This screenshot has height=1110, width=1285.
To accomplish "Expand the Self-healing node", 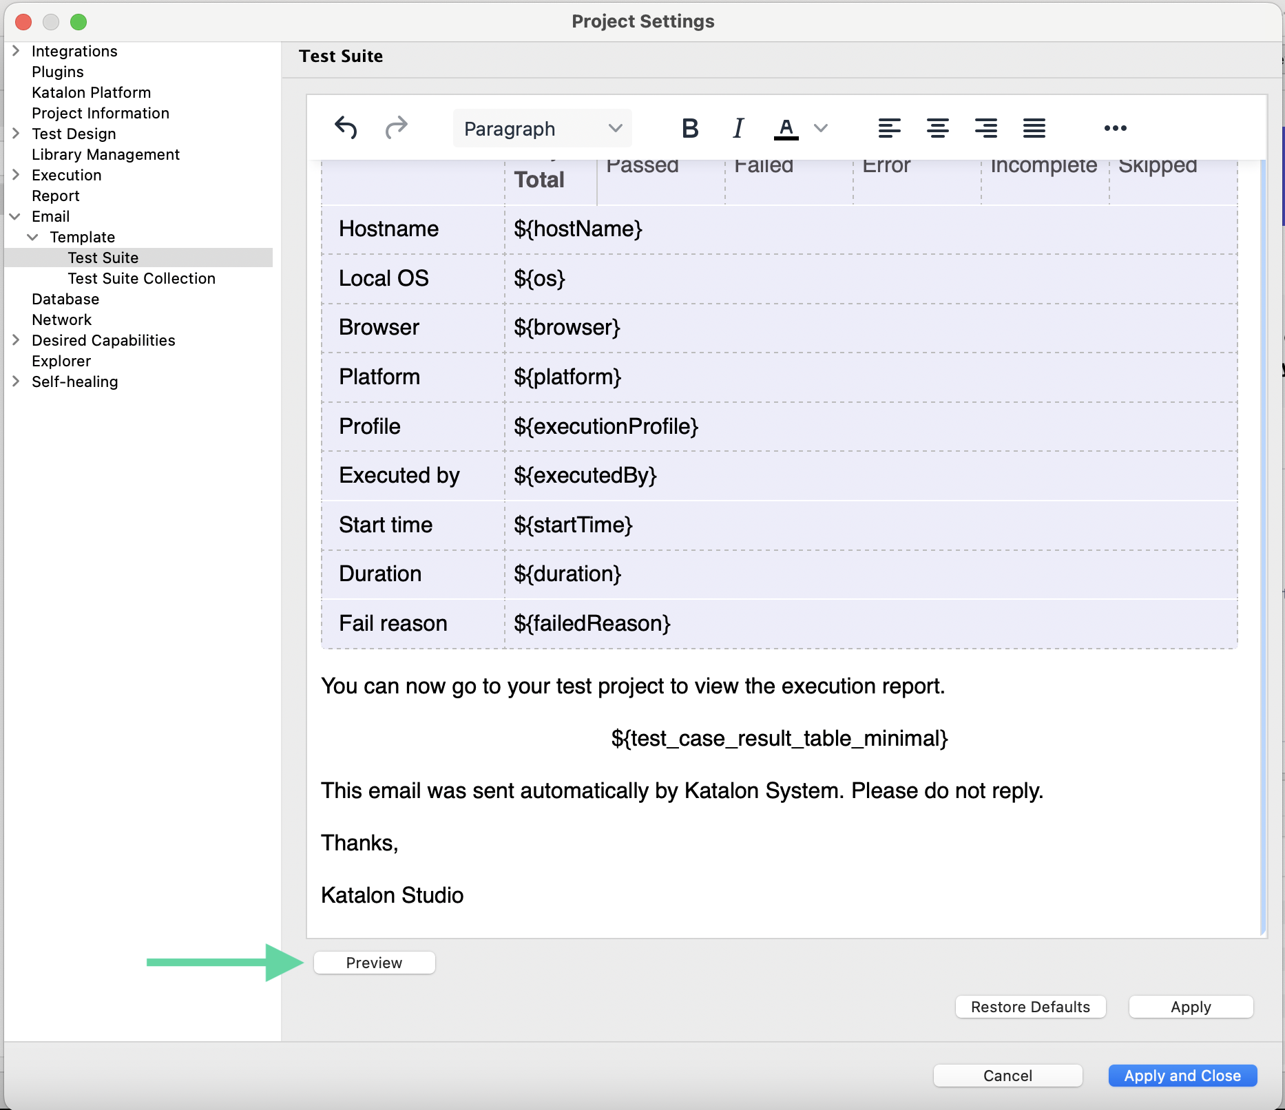I will pos(16,381).
